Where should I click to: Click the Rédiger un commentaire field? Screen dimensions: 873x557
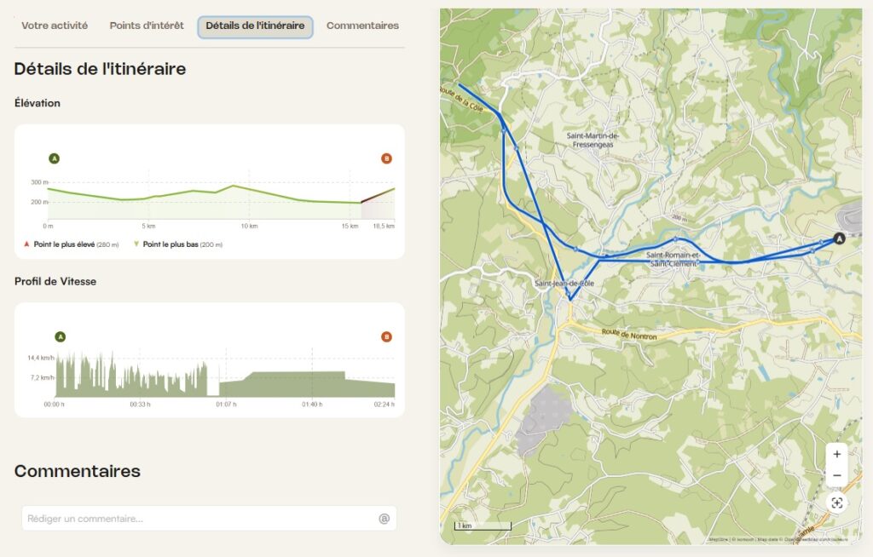[x=200, y=518]
